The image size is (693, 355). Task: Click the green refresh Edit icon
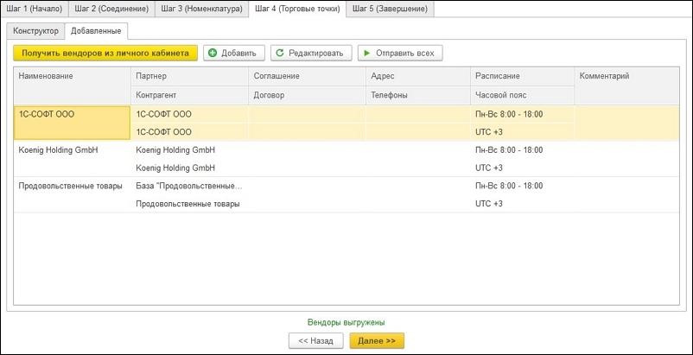tap(279, 53)
